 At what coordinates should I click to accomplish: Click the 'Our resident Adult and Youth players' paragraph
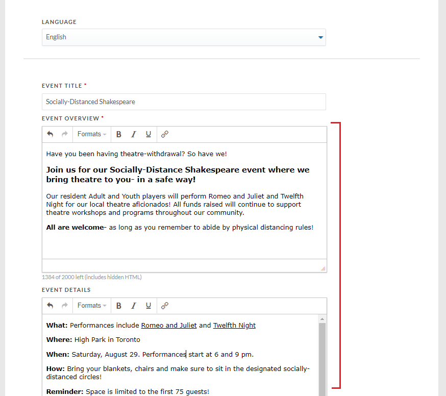click(175, 205)
